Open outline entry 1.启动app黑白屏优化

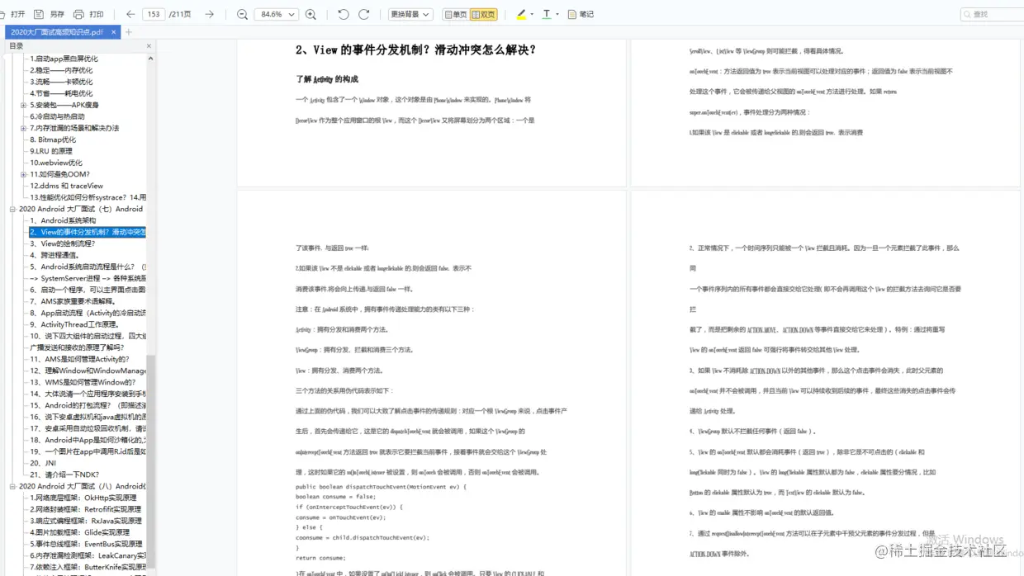[x=64, y=59]
